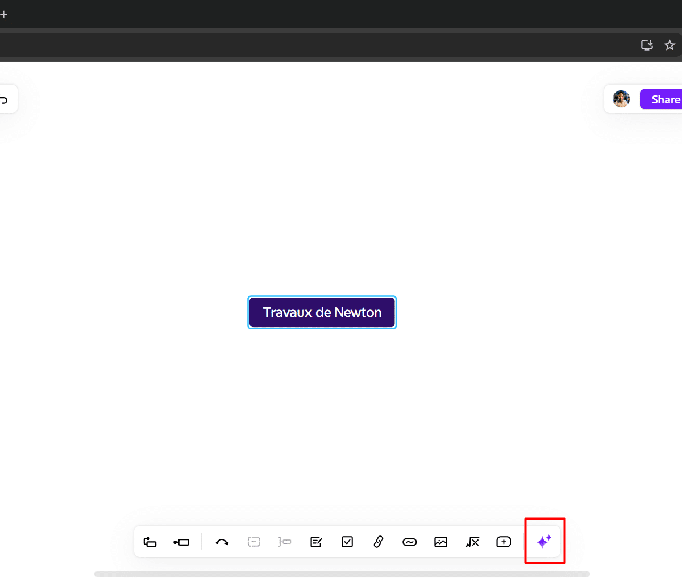Viewport: 682px width, 578px height.
Task: Open the AI sparkle assistant
Action: (x=544, y=542)
